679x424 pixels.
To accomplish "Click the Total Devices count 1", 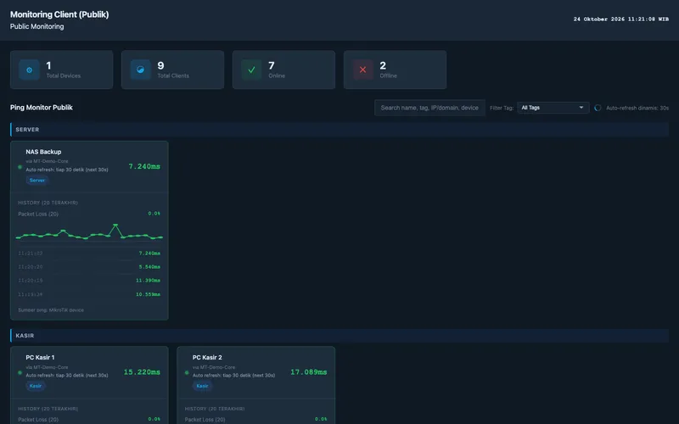I will click(x=48, y=65).
